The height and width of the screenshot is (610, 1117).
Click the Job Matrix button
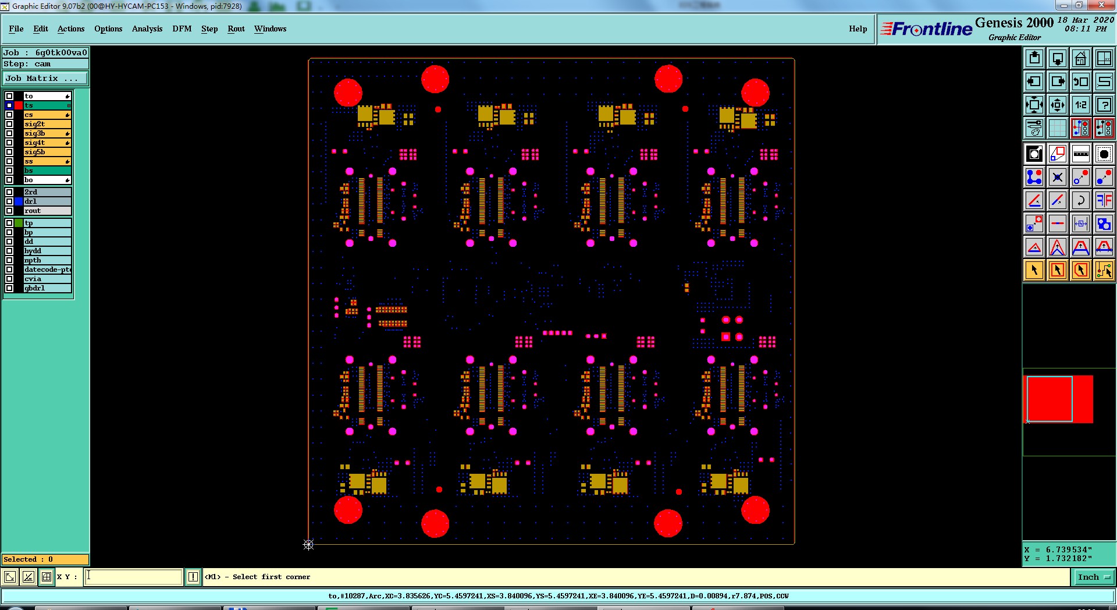(46, 78)
